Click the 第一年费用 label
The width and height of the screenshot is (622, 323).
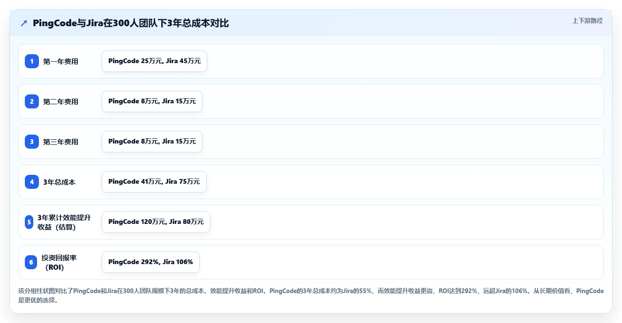[60, 62]
